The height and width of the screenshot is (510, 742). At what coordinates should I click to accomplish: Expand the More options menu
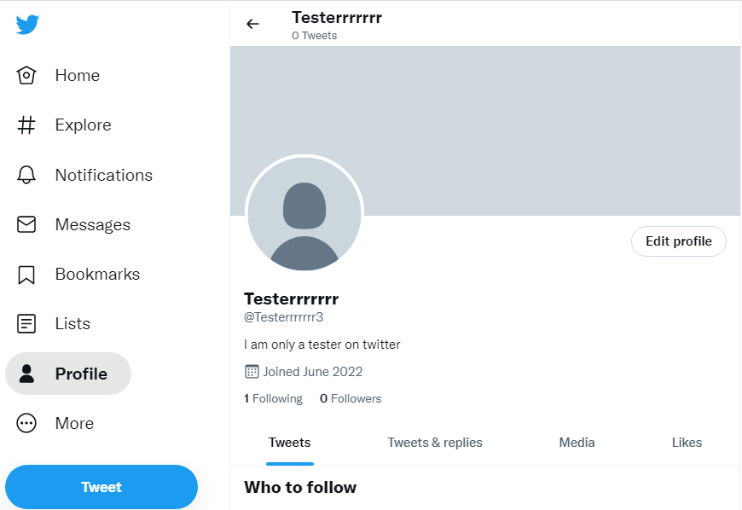pyautogui.click(x=27, y=423)
